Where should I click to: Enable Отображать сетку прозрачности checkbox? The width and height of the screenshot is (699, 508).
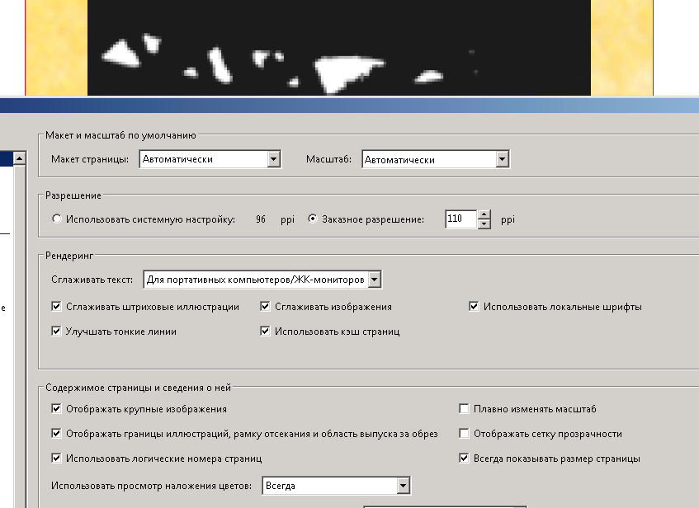coord(464,433)
